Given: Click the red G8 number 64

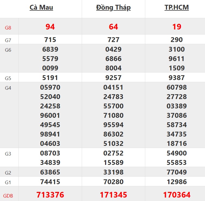Looking at the screenshot, I should (x=113, y=27).
